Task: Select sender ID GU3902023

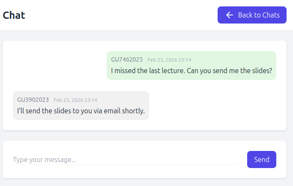Action: coord(33,100)
